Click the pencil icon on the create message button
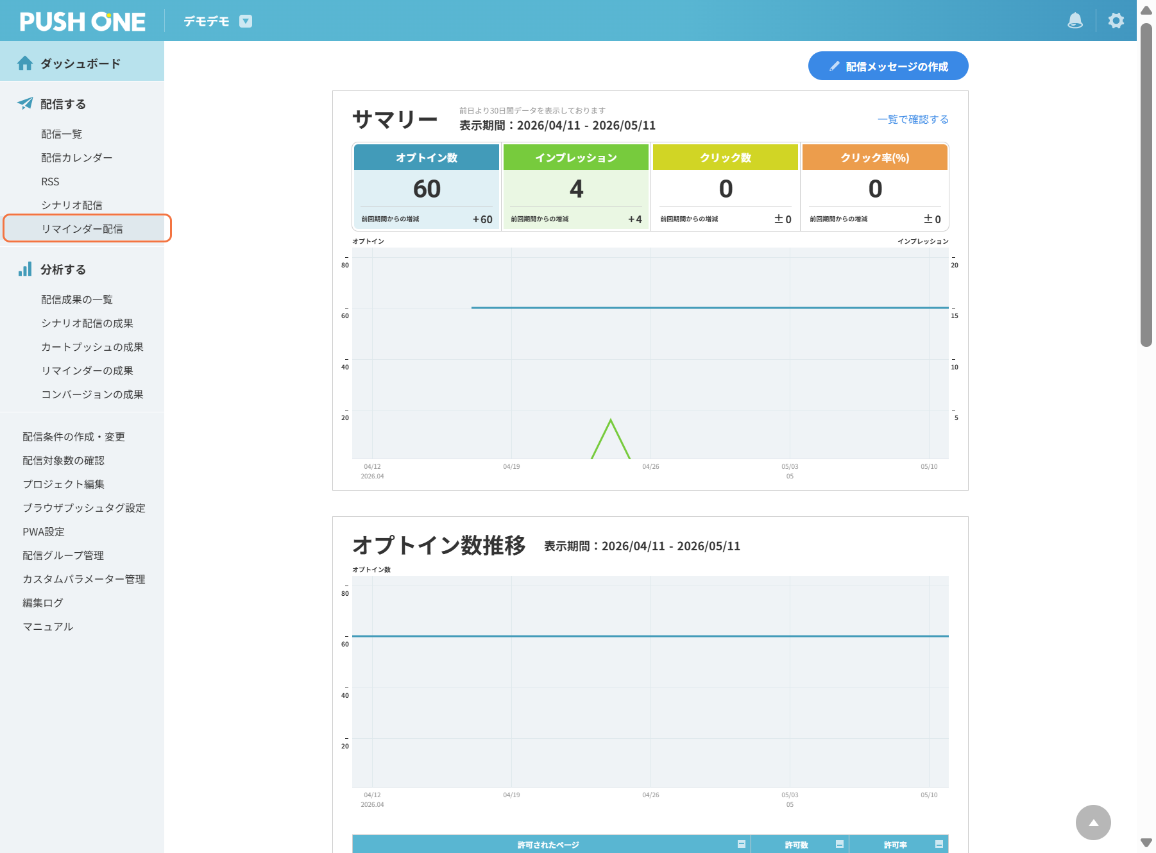Image resolution: width=1156 pixels, height=853 pixels. click(x=835, y=66)
